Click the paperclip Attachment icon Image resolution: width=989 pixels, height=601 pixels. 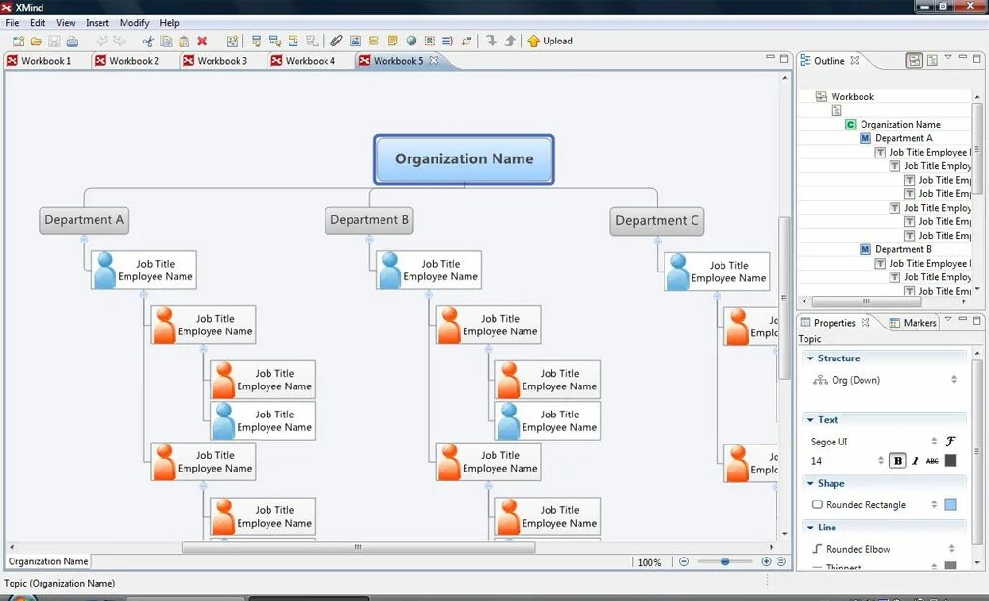(336, 41)
